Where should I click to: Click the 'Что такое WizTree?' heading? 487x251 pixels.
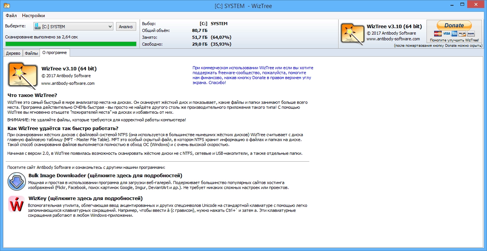tap(32, 95)
